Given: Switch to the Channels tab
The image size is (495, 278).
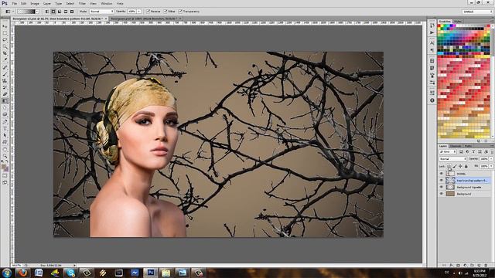Looking at the screenshot, I should pos(456,146).
